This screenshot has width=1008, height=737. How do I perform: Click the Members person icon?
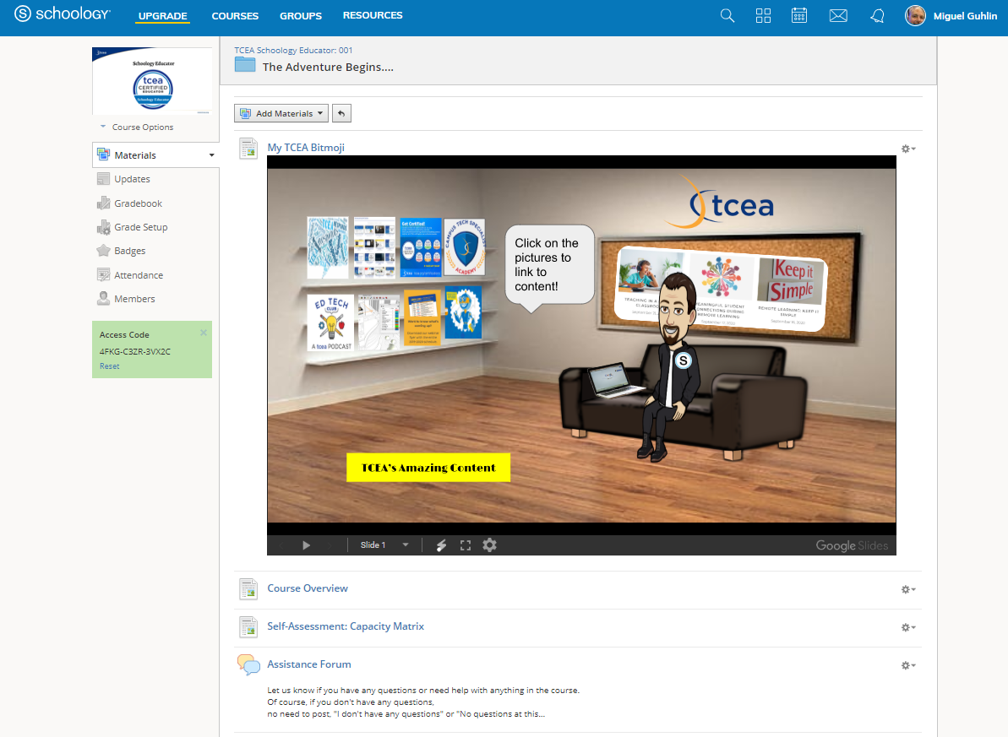click(x=103, y=299)
